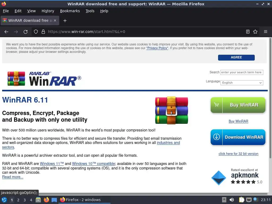
Task: Click the large WinRAR books image
Action: [171, 110]
